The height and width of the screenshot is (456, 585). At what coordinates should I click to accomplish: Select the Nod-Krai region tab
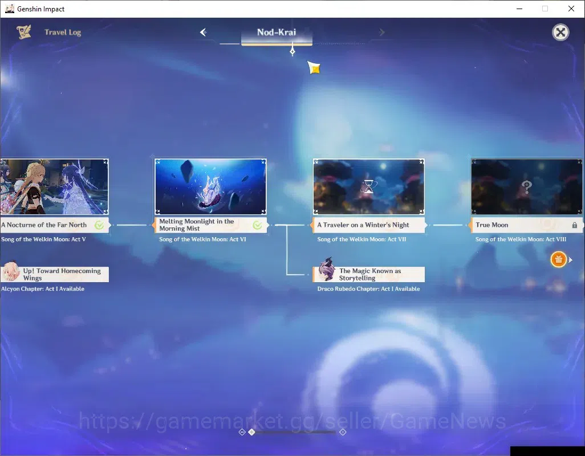[277, 33]
